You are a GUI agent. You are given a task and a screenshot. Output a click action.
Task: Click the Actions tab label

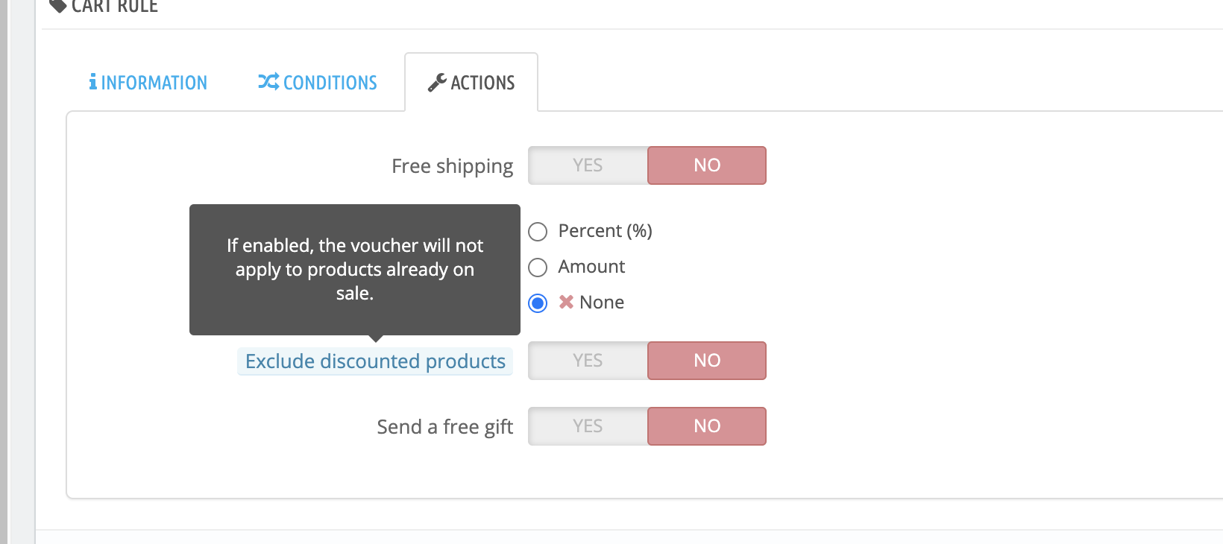tap(482, 83)
